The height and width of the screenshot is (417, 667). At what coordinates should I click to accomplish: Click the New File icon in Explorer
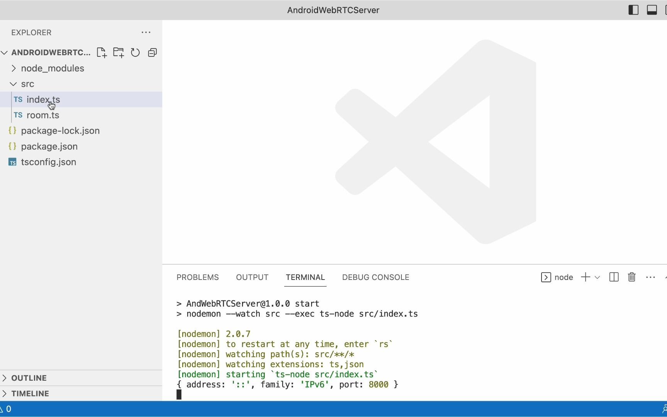pos(102,53)
